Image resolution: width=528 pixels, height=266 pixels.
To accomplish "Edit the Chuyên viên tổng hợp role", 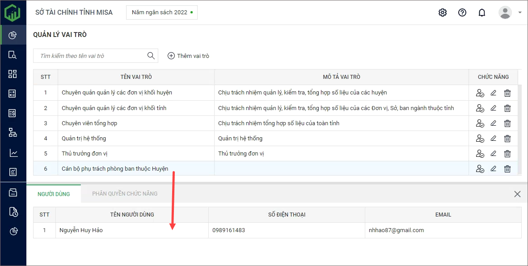I will [494, 123].
